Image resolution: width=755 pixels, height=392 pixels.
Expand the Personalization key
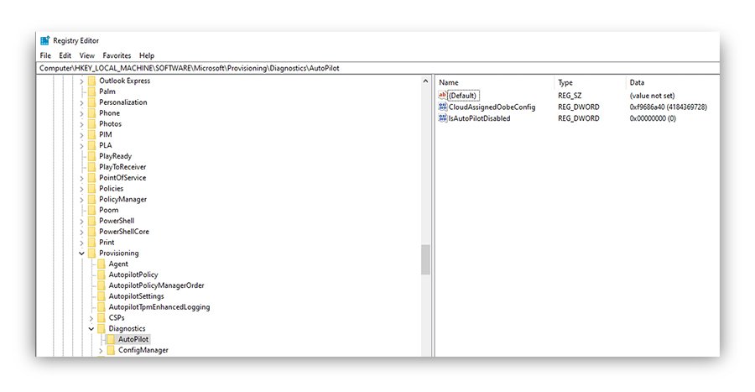81,102
